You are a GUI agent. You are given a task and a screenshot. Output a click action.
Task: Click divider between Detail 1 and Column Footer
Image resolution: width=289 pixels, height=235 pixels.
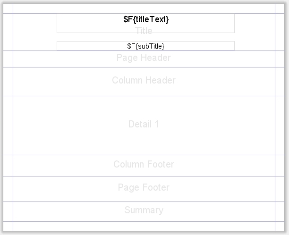144,155
